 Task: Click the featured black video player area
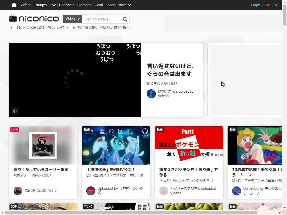(x=75, y=80)
